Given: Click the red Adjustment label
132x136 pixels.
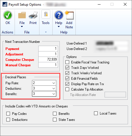Looking at the screenshot, I should [x=14, y=54].
